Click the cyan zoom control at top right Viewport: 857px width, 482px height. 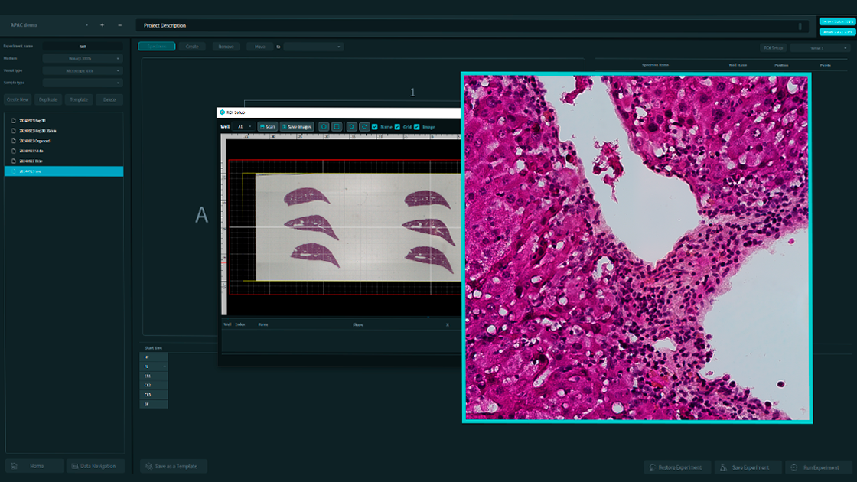pyautogui.click(x=838, y=21)
